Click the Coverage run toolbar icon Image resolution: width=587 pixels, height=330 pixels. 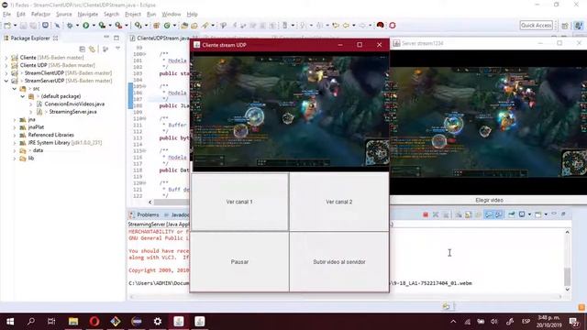[x=102, y=25]
